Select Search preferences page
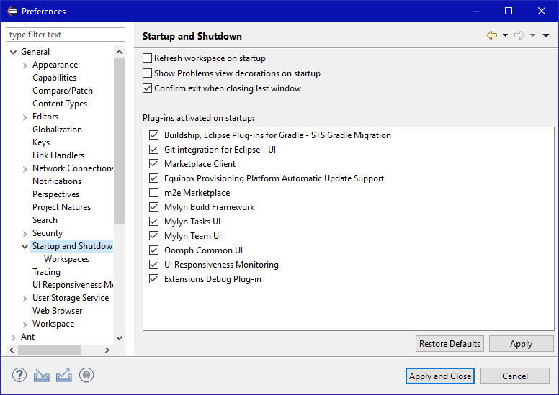The image size is (559, 395). (45, 220)
